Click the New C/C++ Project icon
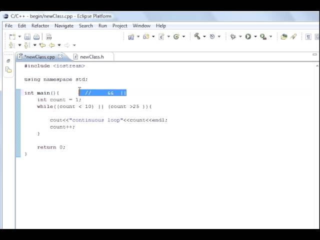 click(x=131, y=36)
